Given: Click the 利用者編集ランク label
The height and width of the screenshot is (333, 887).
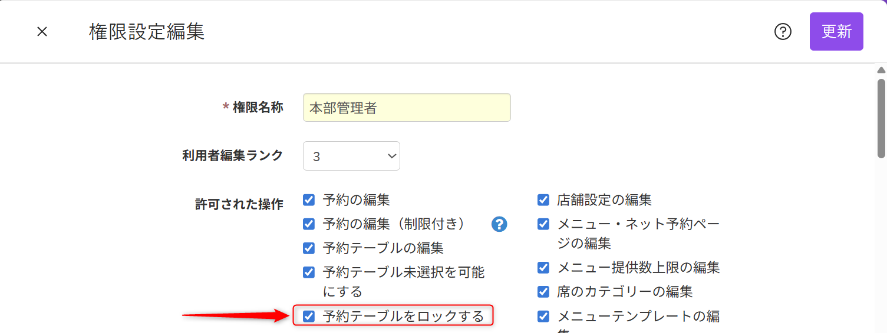Looking at the screenshot, I should (x=233, y=155).
